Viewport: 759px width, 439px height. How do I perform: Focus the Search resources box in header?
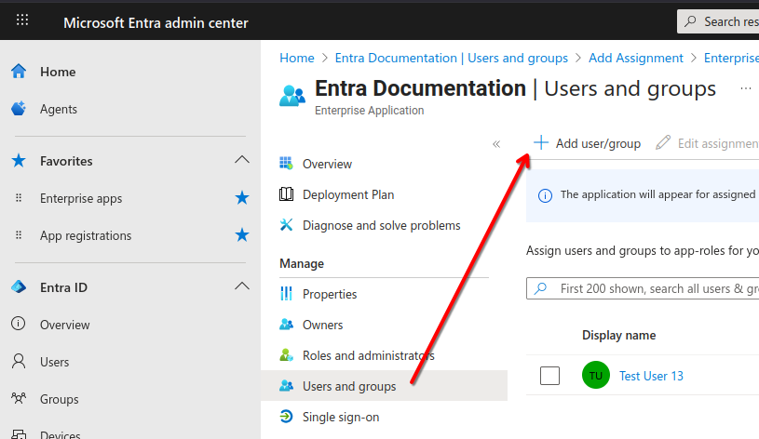(x=718, y=21)
